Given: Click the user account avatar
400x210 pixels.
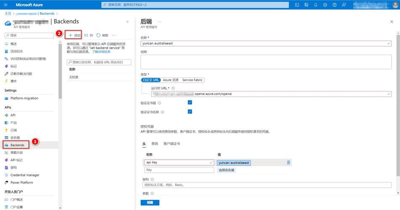Looking at the screenshot, I should [x=396, y=5].
